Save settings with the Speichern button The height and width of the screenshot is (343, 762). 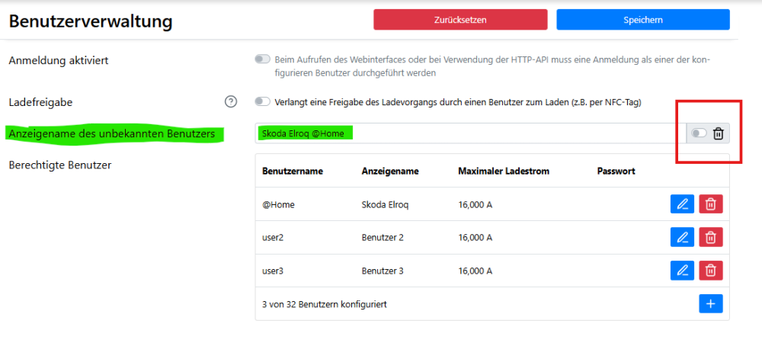tap(642, 20)
